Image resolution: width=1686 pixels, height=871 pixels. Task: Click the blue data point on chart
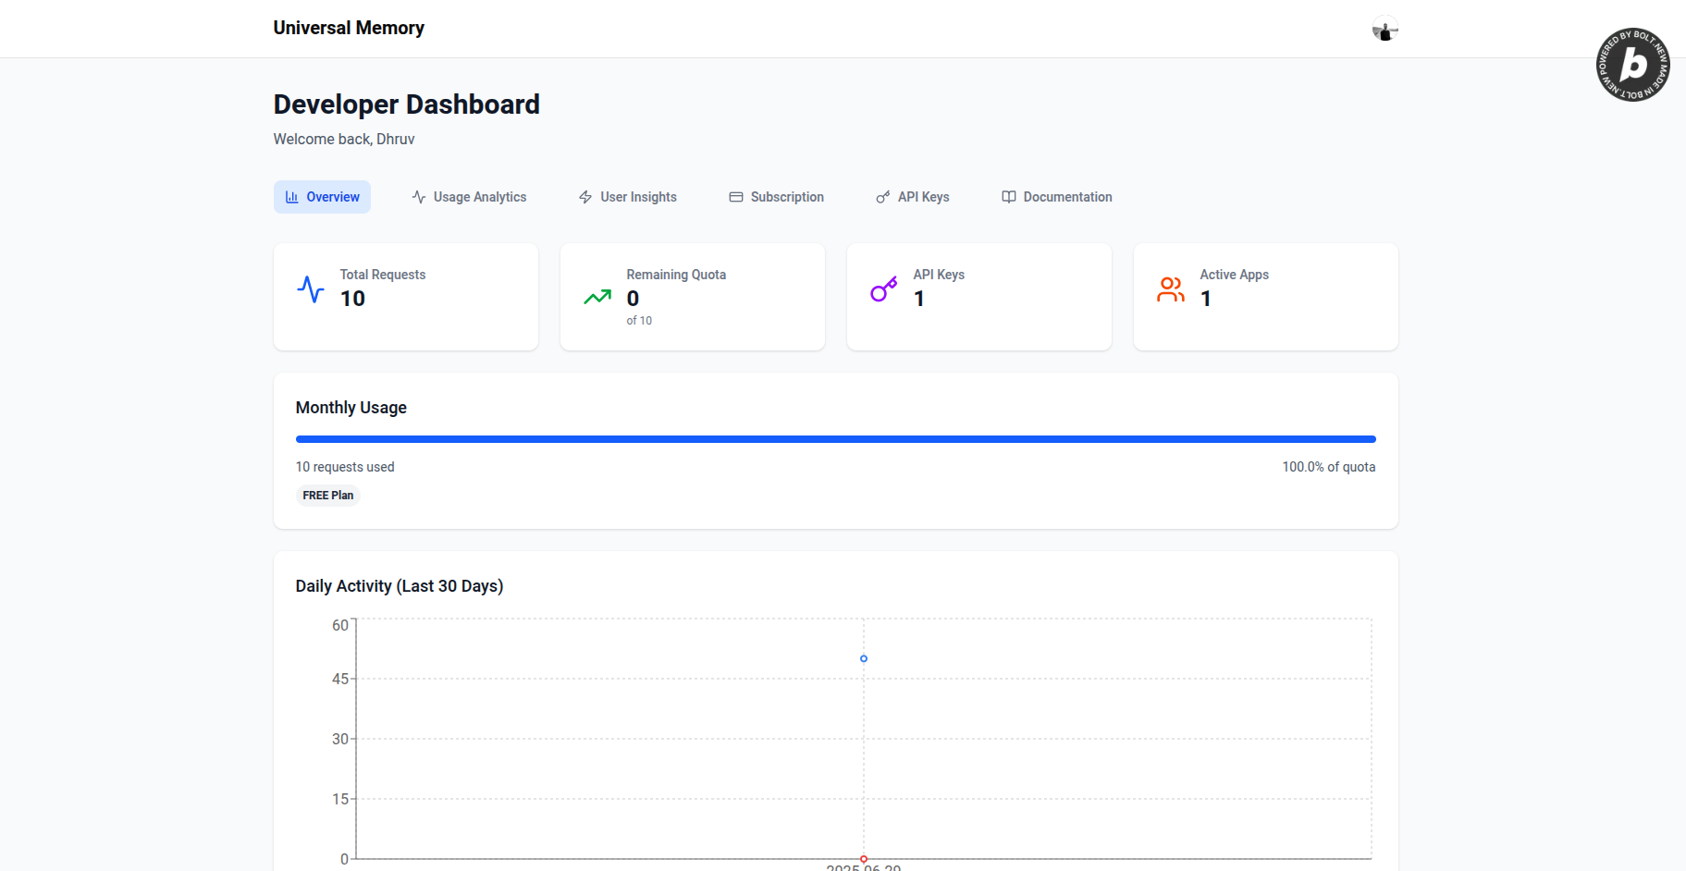[x=864, y=658]
